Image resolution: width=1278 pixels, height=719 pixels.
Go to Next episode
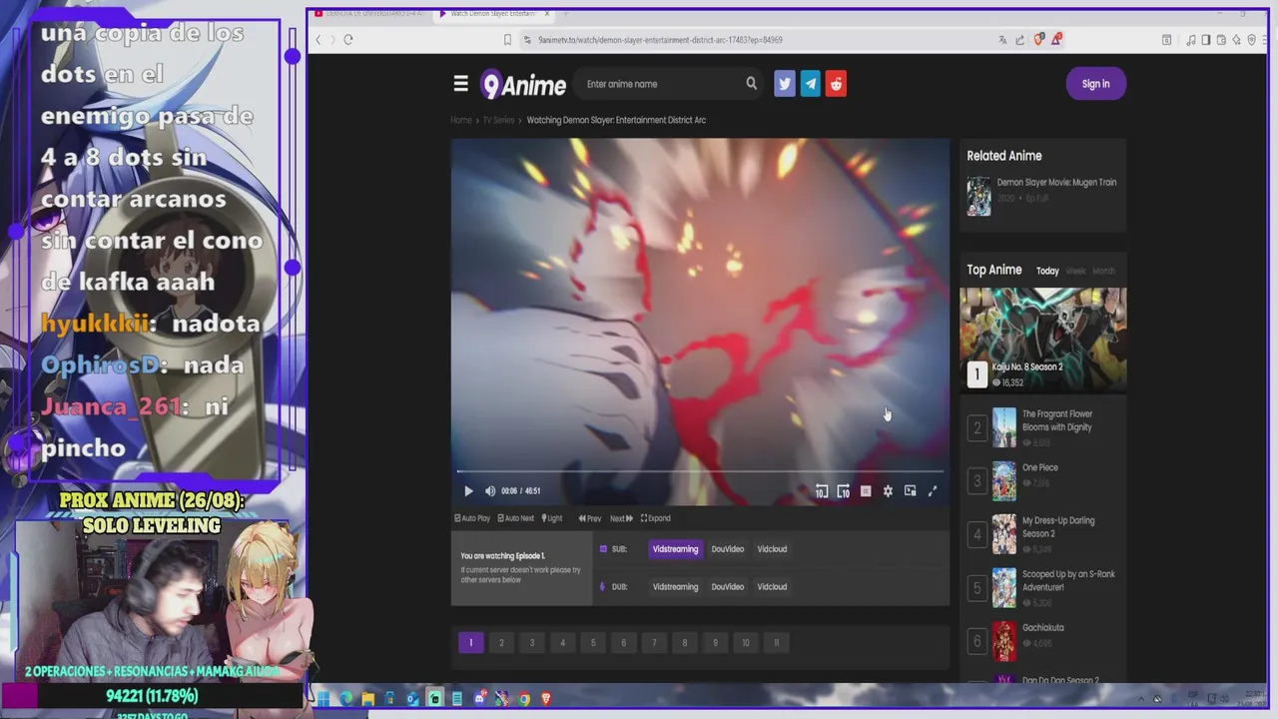pyautogui.click(x=621, y=518)
